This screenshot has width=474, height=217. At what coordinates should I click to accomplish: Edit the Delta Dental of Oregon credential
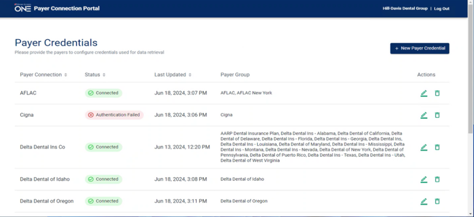[x=424, y=201]
